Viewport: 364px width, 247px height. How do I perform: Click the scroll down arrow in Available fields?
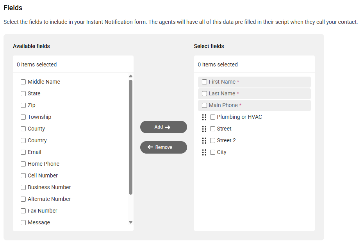point(130,222)
